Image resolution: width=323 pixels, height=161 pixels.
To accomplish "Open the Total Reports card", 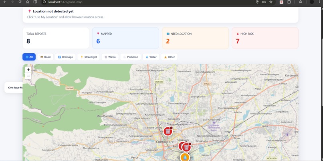I will tap(56, 38).
